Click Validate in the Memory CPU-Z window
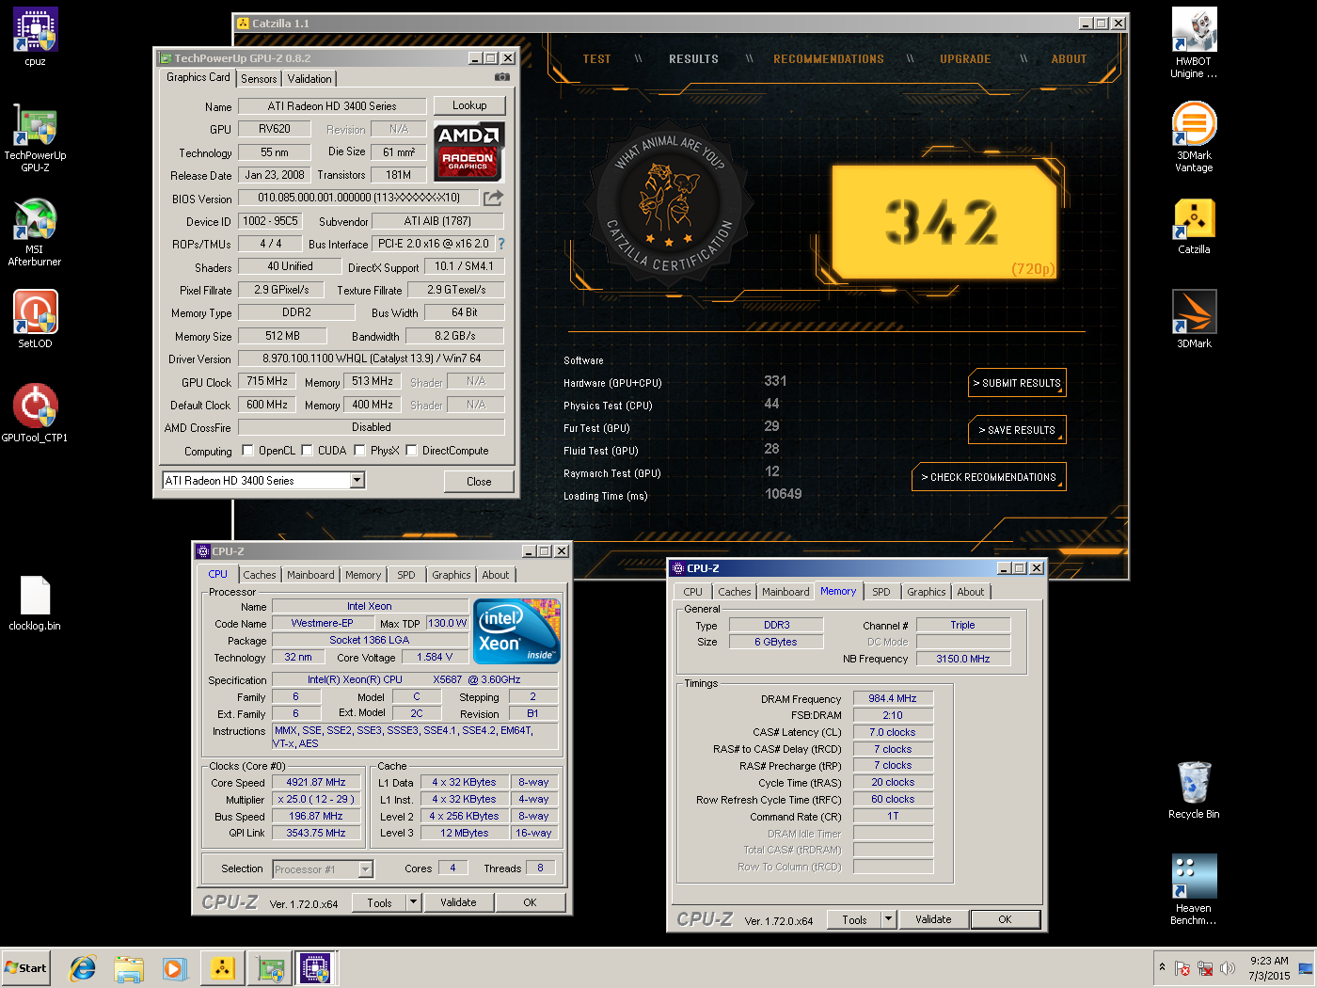The image size is (1317, 988). [x=933, y=919]
